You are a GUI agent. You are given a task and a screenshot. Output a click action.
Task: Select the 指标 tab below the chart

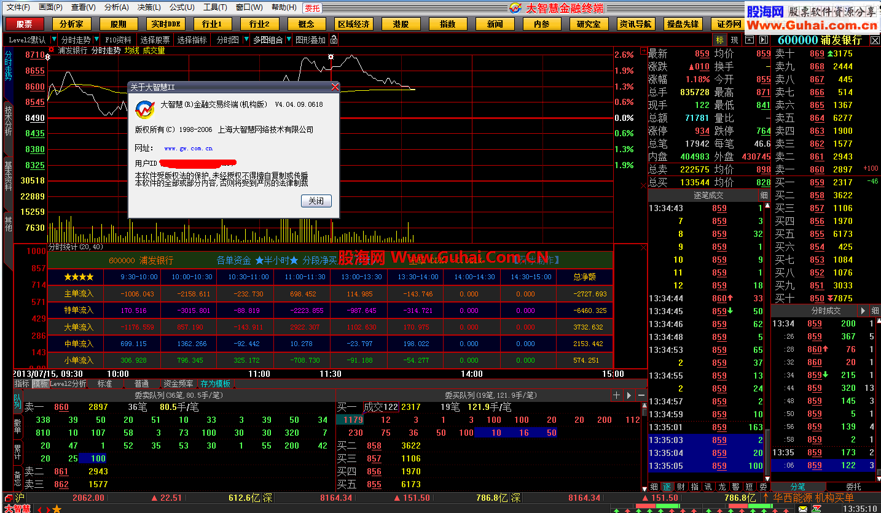pyautogui.click(x=22, y=384)
